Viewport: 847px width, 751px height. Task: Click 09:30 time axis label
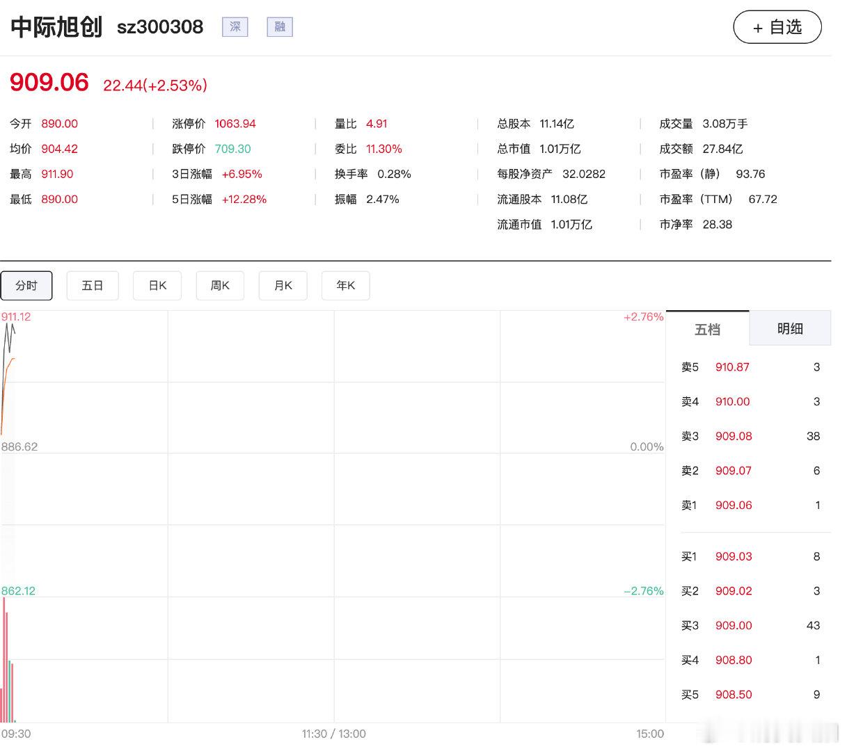(16, 734)
